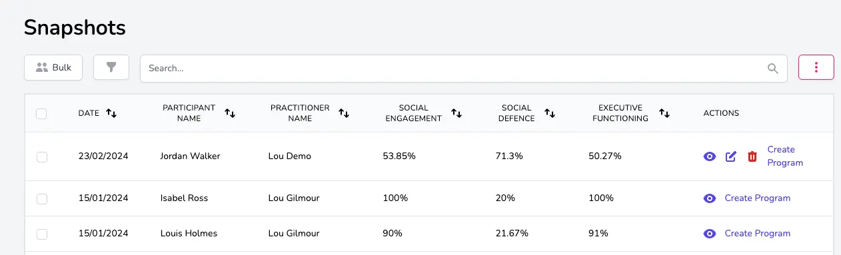Sort by Date column arrows

[x=111, y=113]
